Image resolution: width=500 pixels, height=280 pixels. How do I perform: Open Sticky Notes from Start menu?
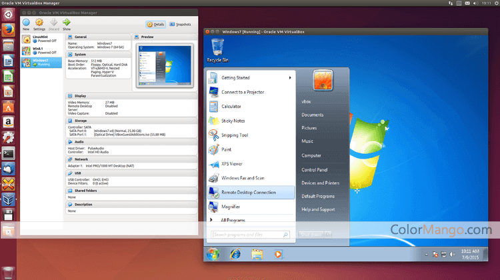[x=251, y=121]
